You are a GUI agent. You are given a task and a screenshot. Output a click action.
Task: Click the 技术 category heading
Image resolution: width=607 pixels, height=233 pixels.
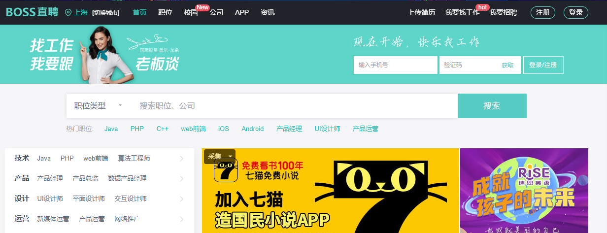22,158
